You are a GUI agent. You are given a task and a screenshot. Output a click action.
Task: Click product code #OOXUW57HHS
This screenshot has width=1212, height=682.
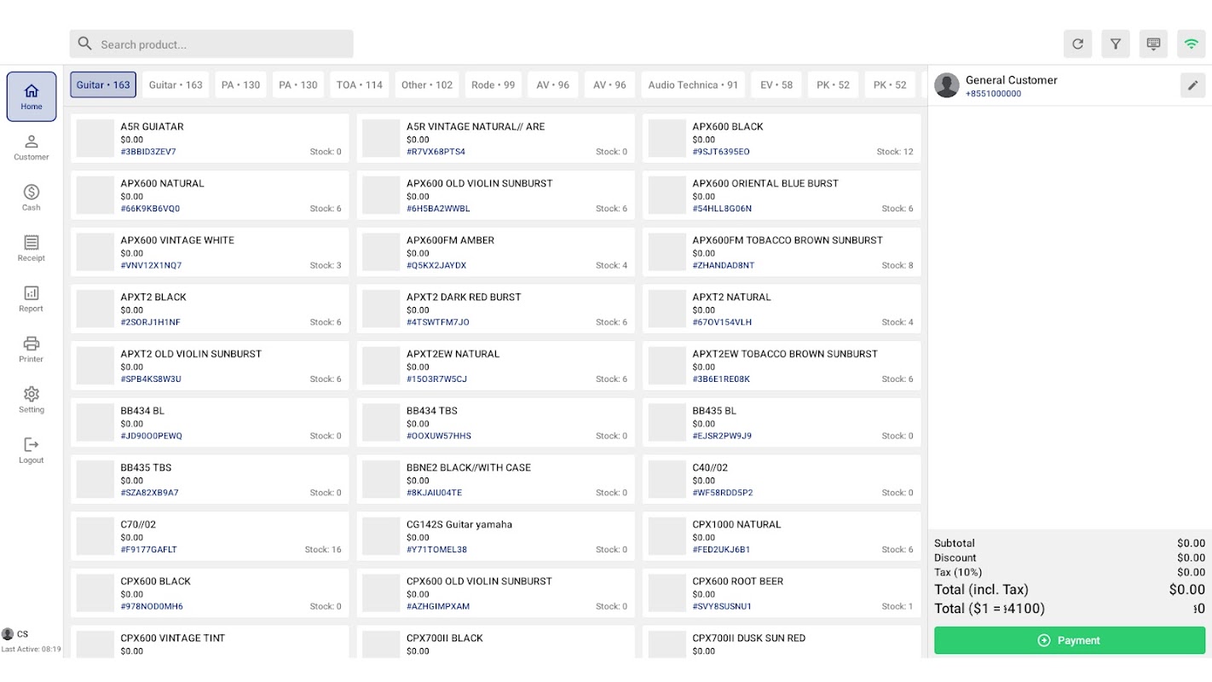[439, 436]
